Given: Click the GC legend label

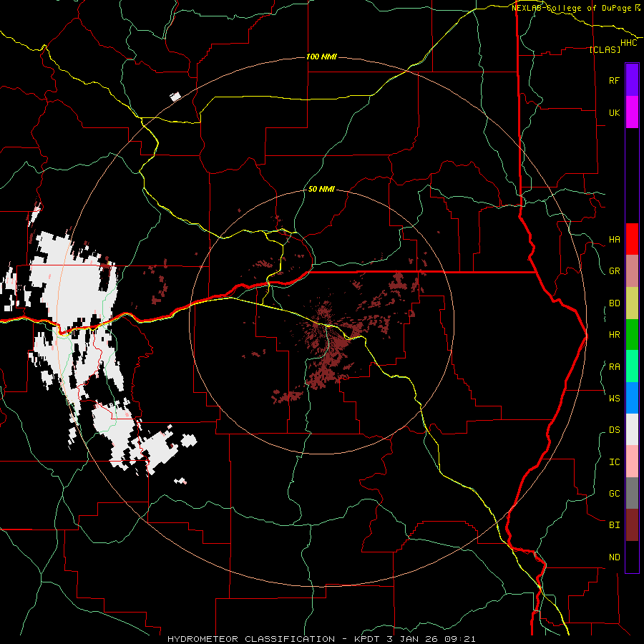Looking at the screenshot, I should tap(615, 493).
